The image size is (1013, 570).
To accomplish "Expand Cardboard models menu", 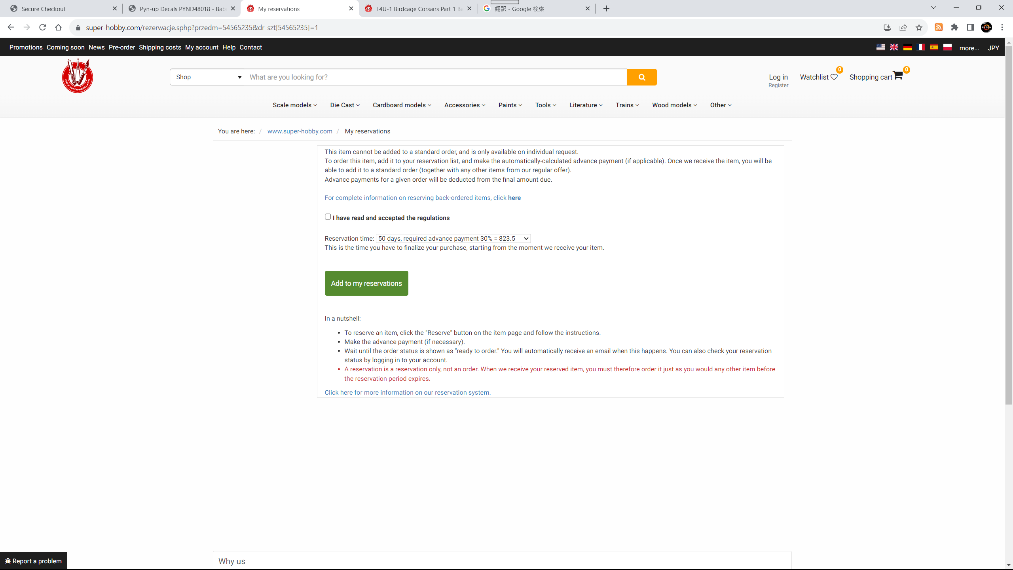I will coord(402,105).
